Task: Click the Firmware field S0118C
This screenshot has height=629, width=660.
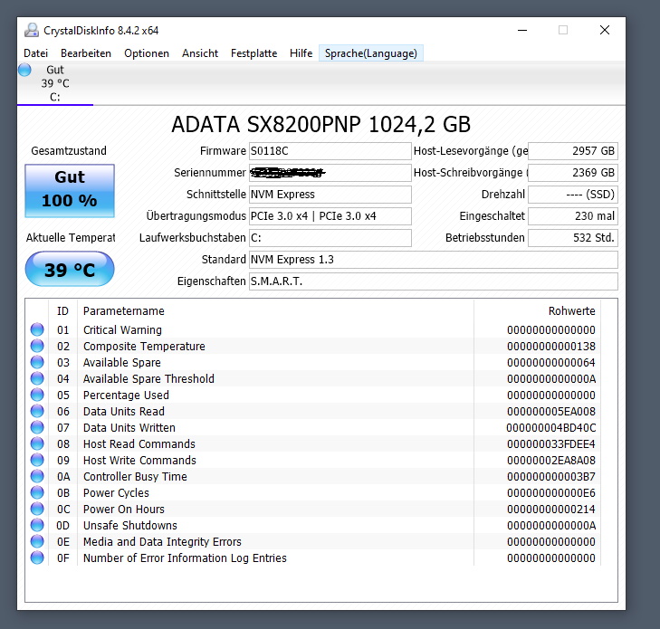Action: tap(330, 151)
